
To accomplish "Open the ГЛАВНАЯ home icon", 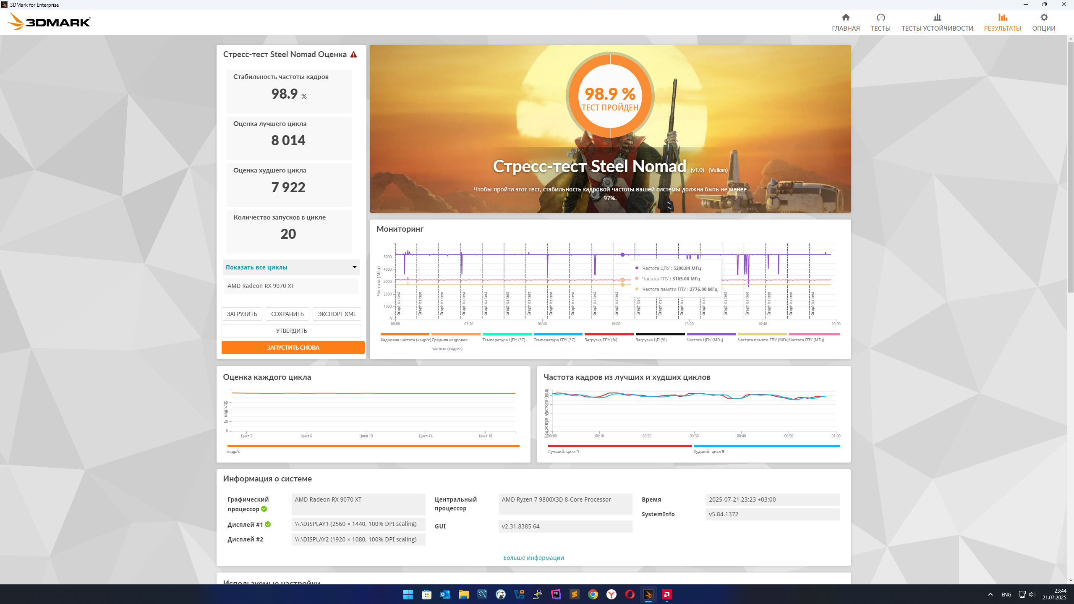I will coord(845,18).
